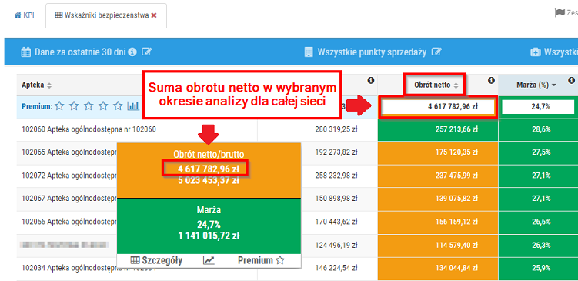Edit the 30 days date range
The image size is (578, 281).
(147, 52)
